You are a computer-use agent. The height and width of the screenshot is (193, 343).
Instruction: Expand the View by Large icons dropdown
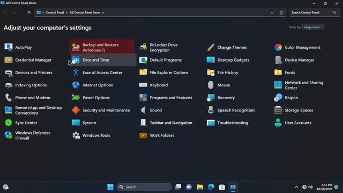pyautogui.click(x=313, y=27)
